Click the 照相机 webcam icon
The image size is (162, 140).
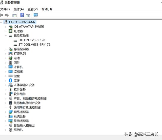point(10,130)
